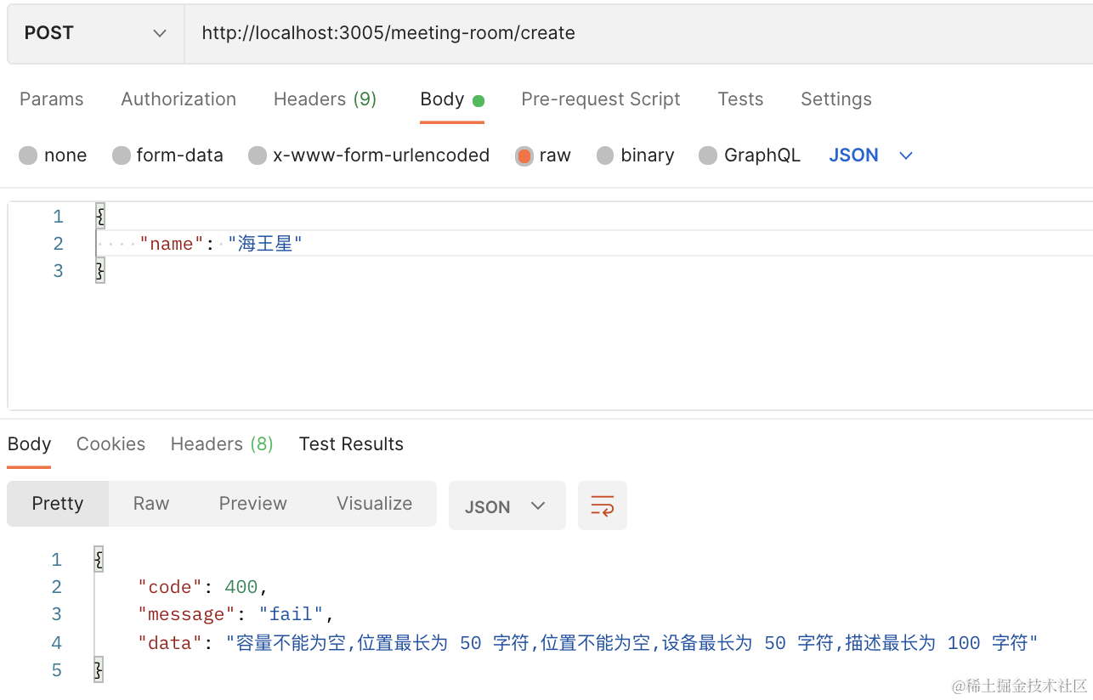Switch to Preview response view
Screen dimensions: 1093x700
click(x=252, y=504)
